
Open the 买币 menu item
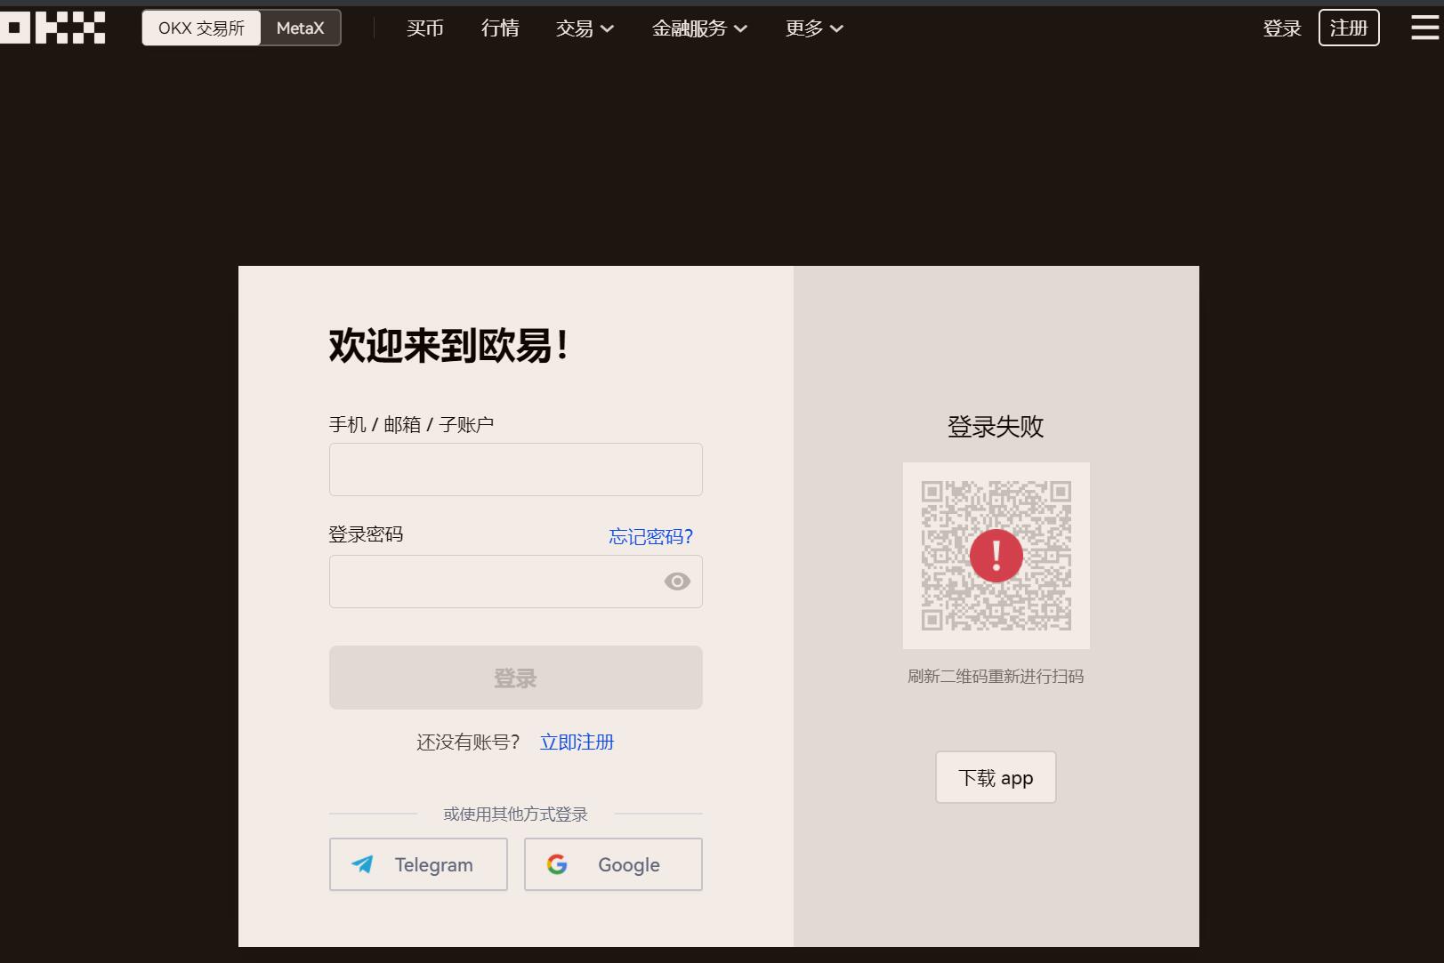coord(424,28)
